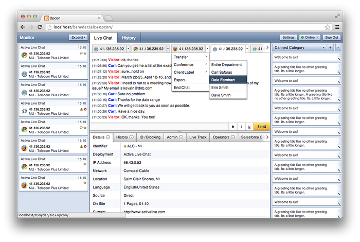The width and height of the screenshot is (360, 242).
Task: Toggle bold text formatting
Action: tap(233, 127)
